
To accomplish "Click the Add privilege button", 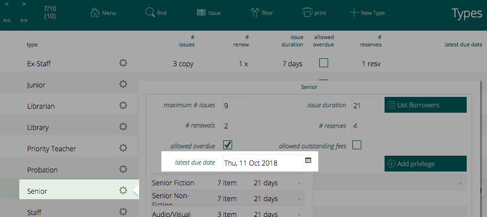I will click(425, 164).
